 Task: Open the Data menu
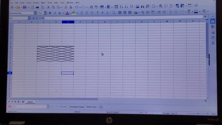coord(56,3)
